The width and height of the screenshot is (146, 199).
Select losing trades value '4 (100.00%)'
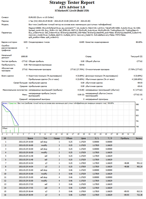point(137,79)
